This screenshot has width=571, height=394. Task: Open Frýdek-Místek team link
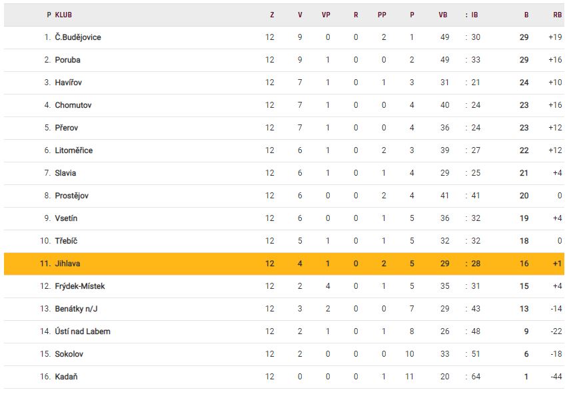(x=80, y=286)
